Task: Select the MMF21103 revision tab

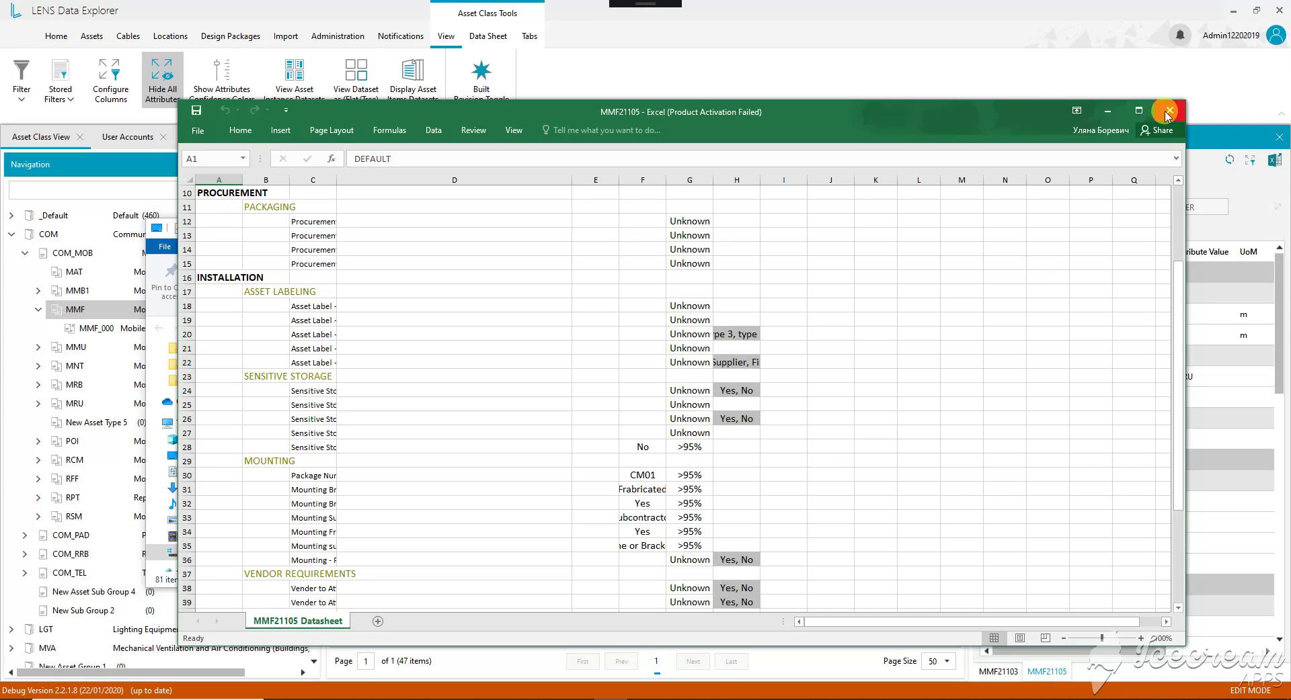Action: coord(998,671)
